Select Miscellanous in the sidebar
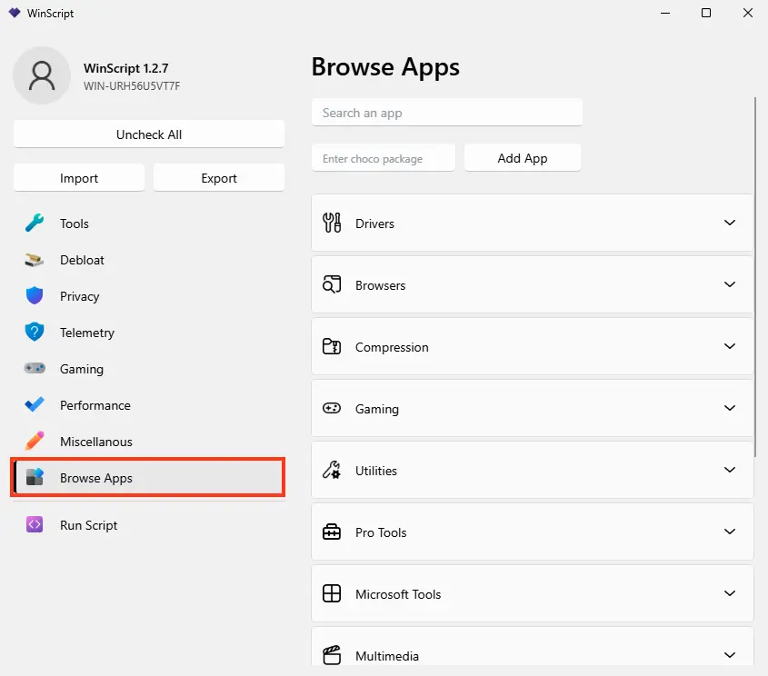Viewport: 768px width, 676px height. [148, 442]
